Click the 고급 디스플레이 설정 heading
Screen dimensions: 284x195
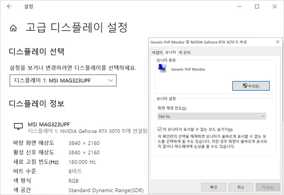(76, 28)
